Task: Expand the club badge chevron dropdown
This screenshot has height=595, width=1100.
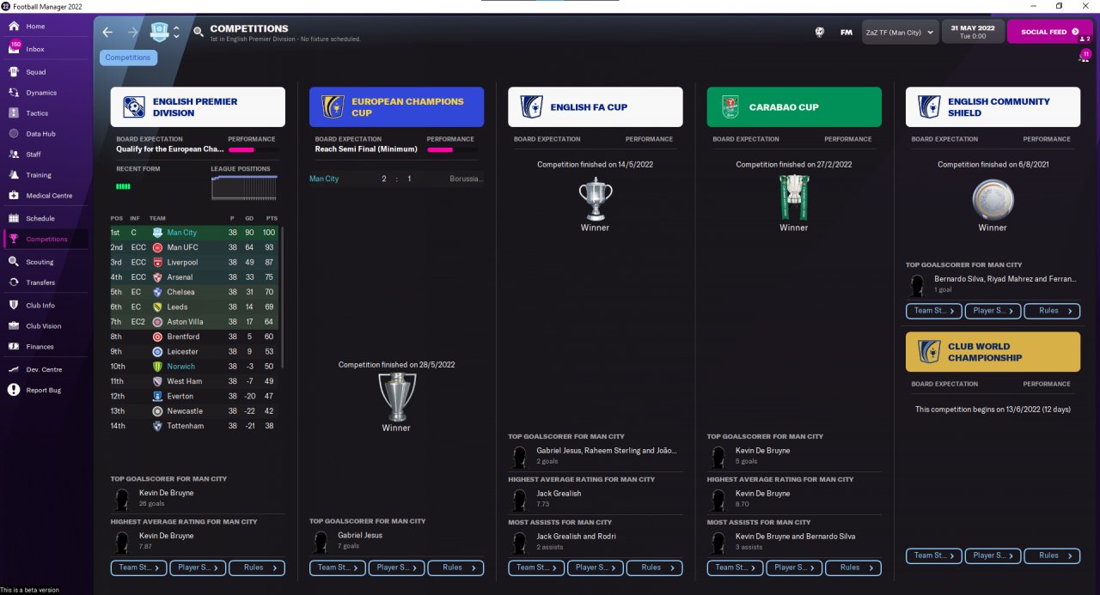Action: click(x=176, y=33)
